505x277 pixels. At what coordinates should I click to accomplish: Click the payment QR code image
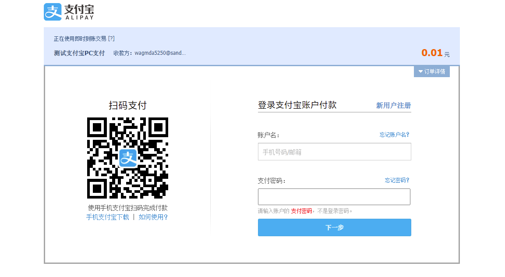click(x=127, y=158)
